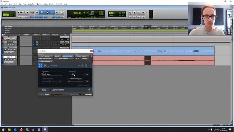Adjust the Frequency skew slider handle
The height and width of the screenshot is (132, 234).
[50, 81]
